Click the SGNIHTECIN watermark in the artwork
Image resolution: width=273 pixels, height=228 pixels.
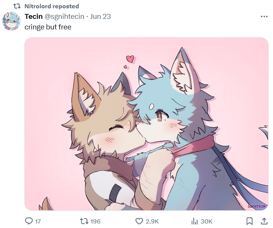click(257, 207)
